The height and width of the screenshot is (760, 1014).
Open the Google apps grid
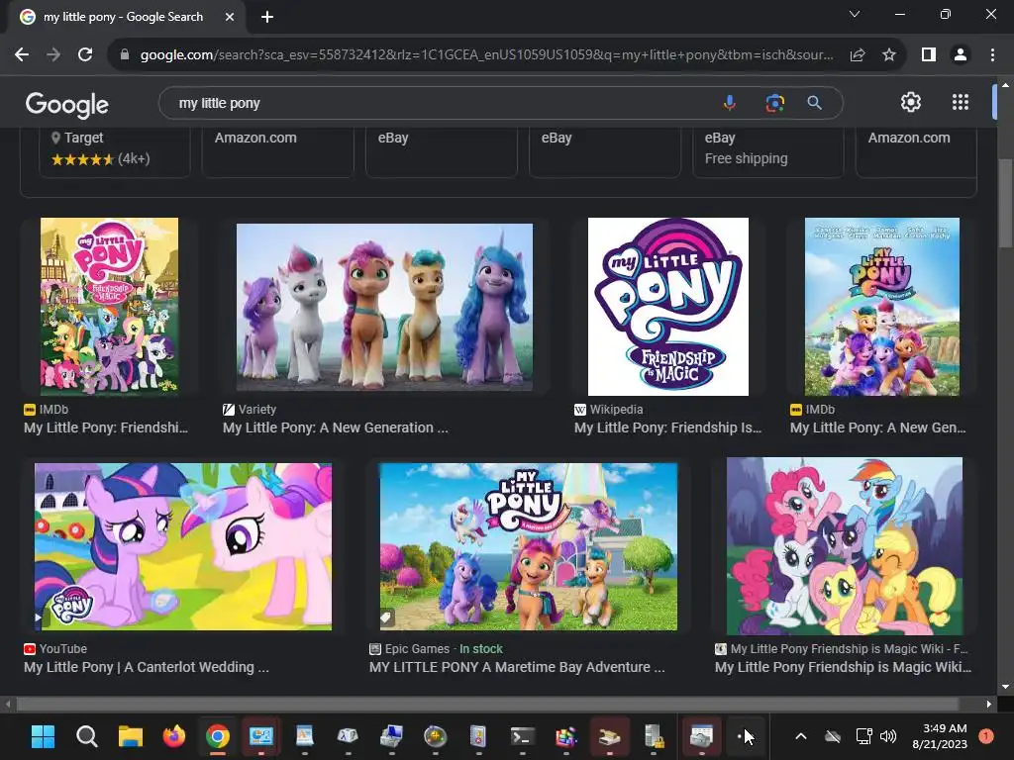pyautogui.click(x=961, y=102)
